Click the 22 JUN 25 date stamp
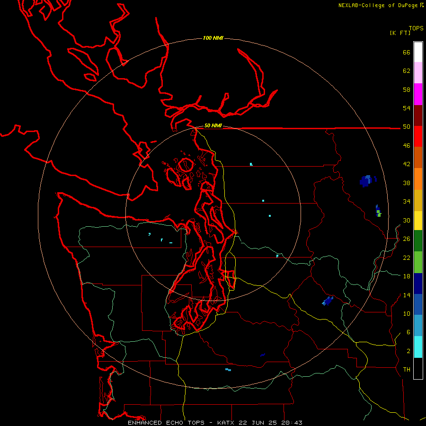426x426 pixels. pos(257,423)
